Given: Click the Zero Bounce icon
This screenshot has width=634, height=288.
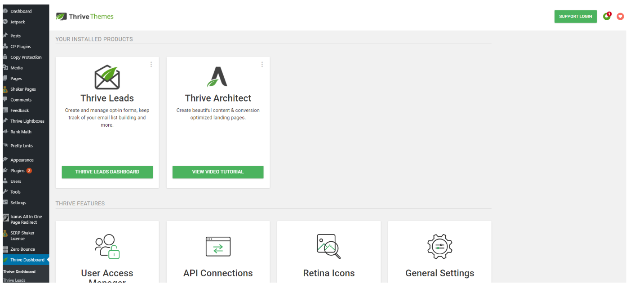Looking at the screenshot, I should point(5,249).
